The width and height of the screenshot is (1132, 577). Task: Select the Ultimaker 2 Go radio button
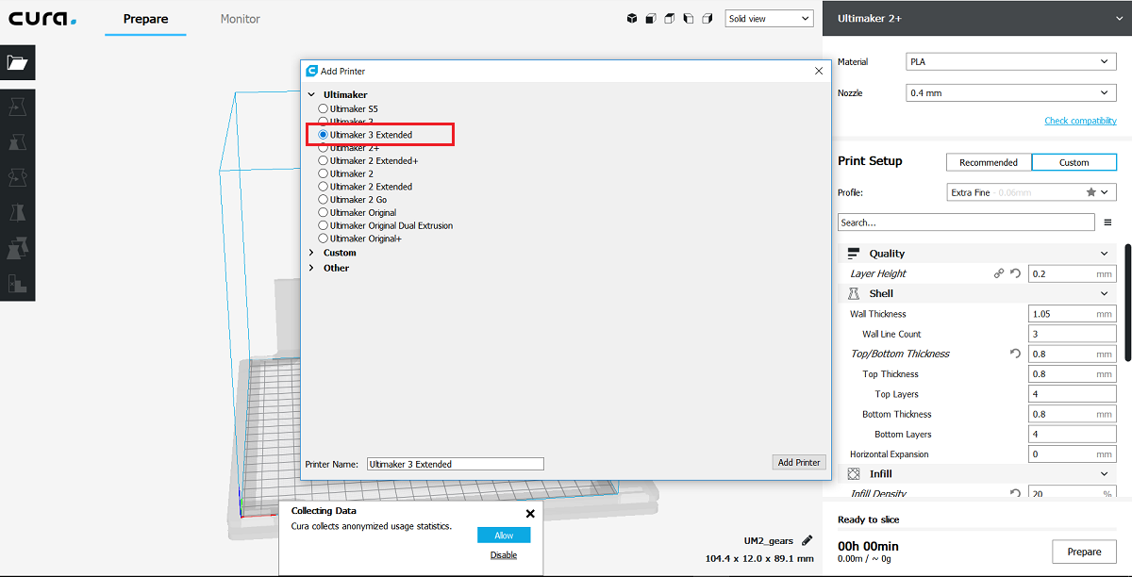pyautogui.click(x=324, y=200)
